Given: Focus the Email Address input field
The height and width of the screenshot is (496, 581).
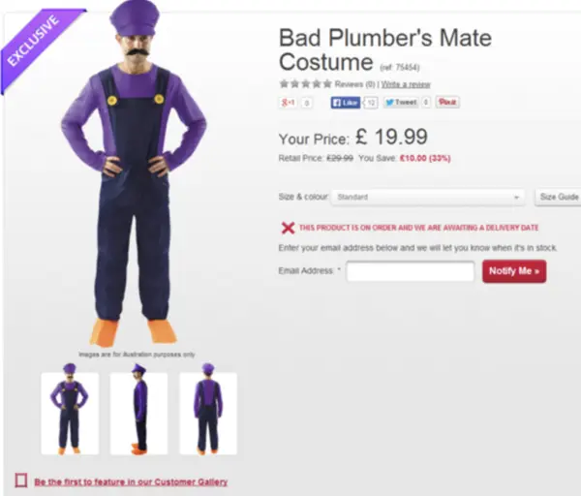Looking at the screenshot, I should pos(411,271).
